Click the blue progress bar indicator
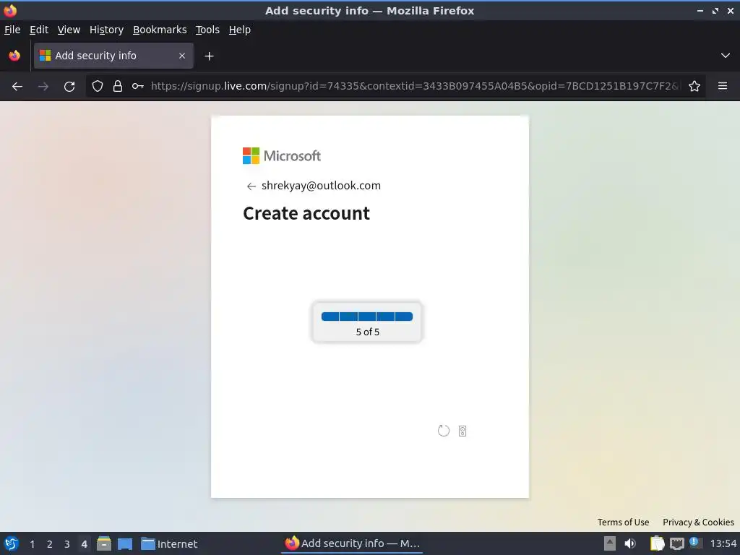 coord(367,317)
